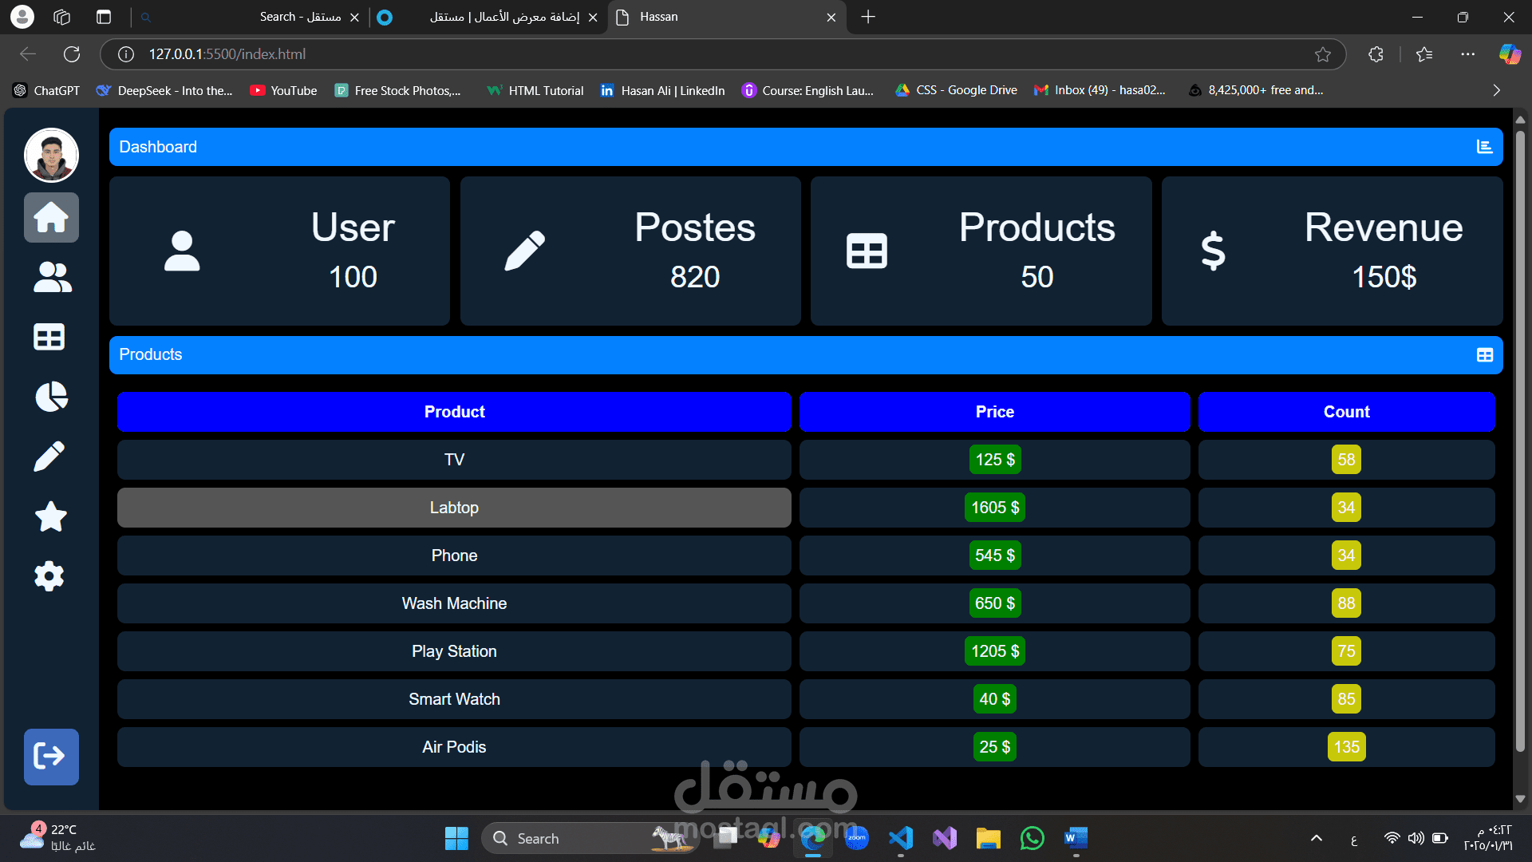Screen dimensions: 1532x862
Task: Click the person icon on User card
Action: (182, 251)
